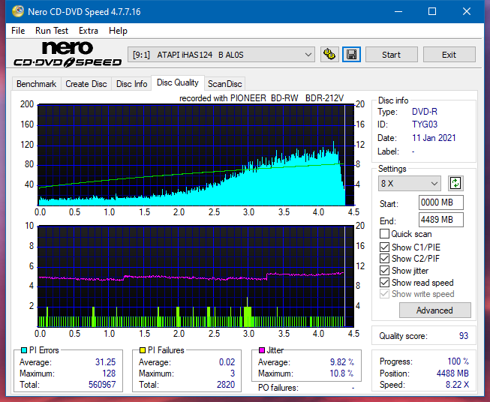Click the Speed value 8.22 X
This screenshot has height=402, width=490.
pos(457,385)
